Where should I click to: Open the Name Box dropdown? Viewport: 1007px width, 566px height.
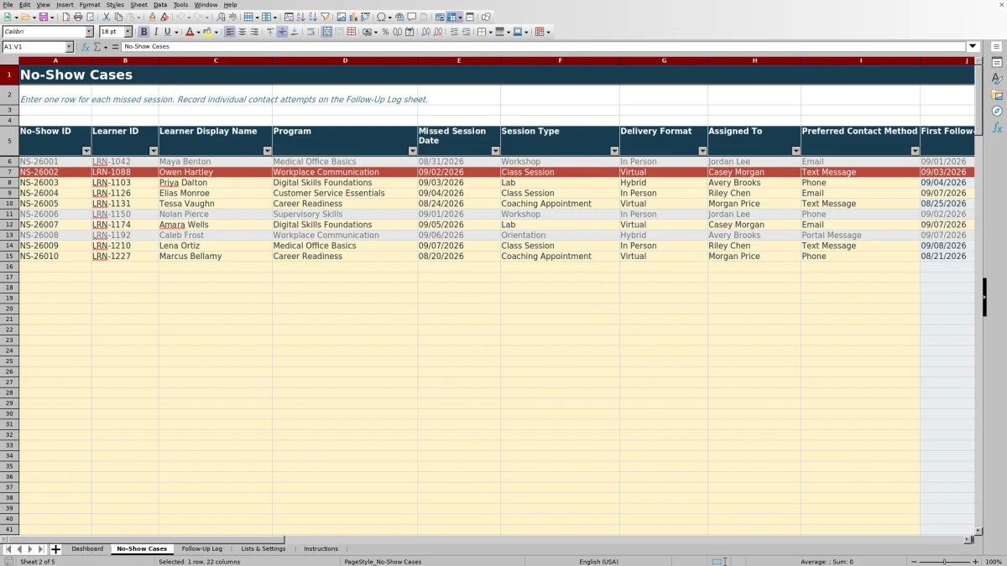click(x=69, y=47)
